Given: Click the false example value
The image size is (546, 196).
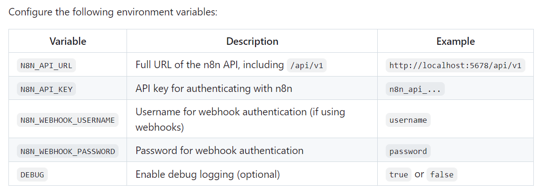Looking at the screenshot, I should (x=441, y=175).
